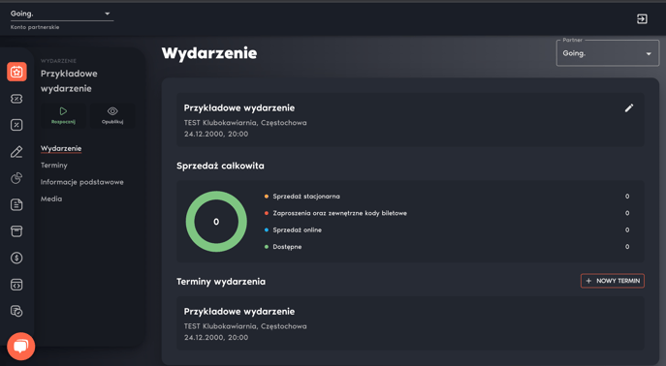The height and width of the screenshot is (366, 666).
Task: Open the archive box icon in the sidebar
Action: tap(16, 231)
